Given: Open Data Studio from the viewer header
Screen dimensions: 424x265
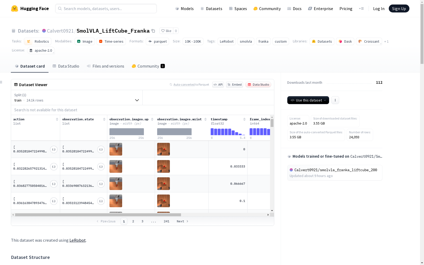Looking at the screenshot, I should pyautogui.click(x=258, y=85).
